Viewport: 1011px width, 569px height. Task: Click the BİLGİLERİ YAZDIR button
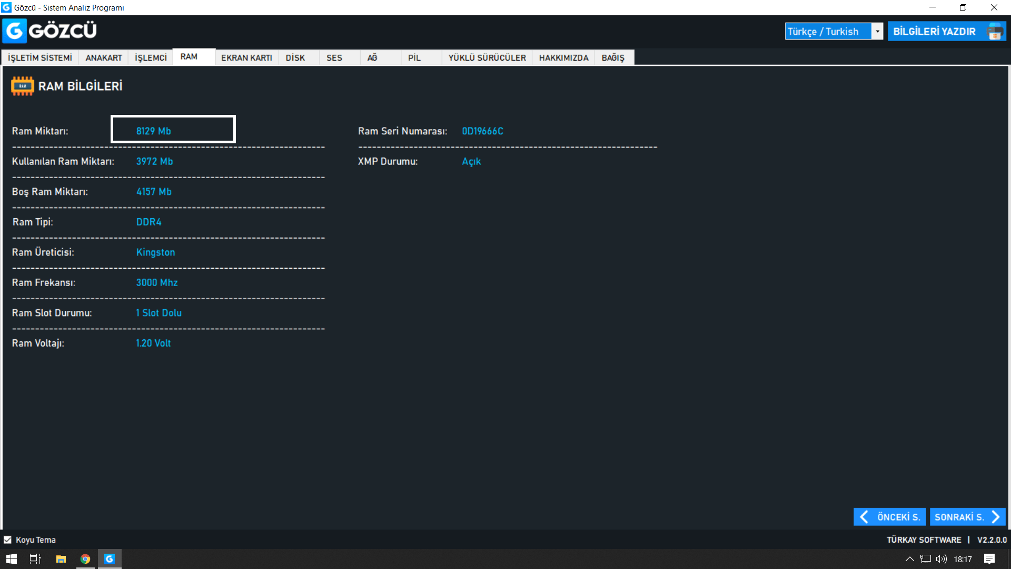934,32
